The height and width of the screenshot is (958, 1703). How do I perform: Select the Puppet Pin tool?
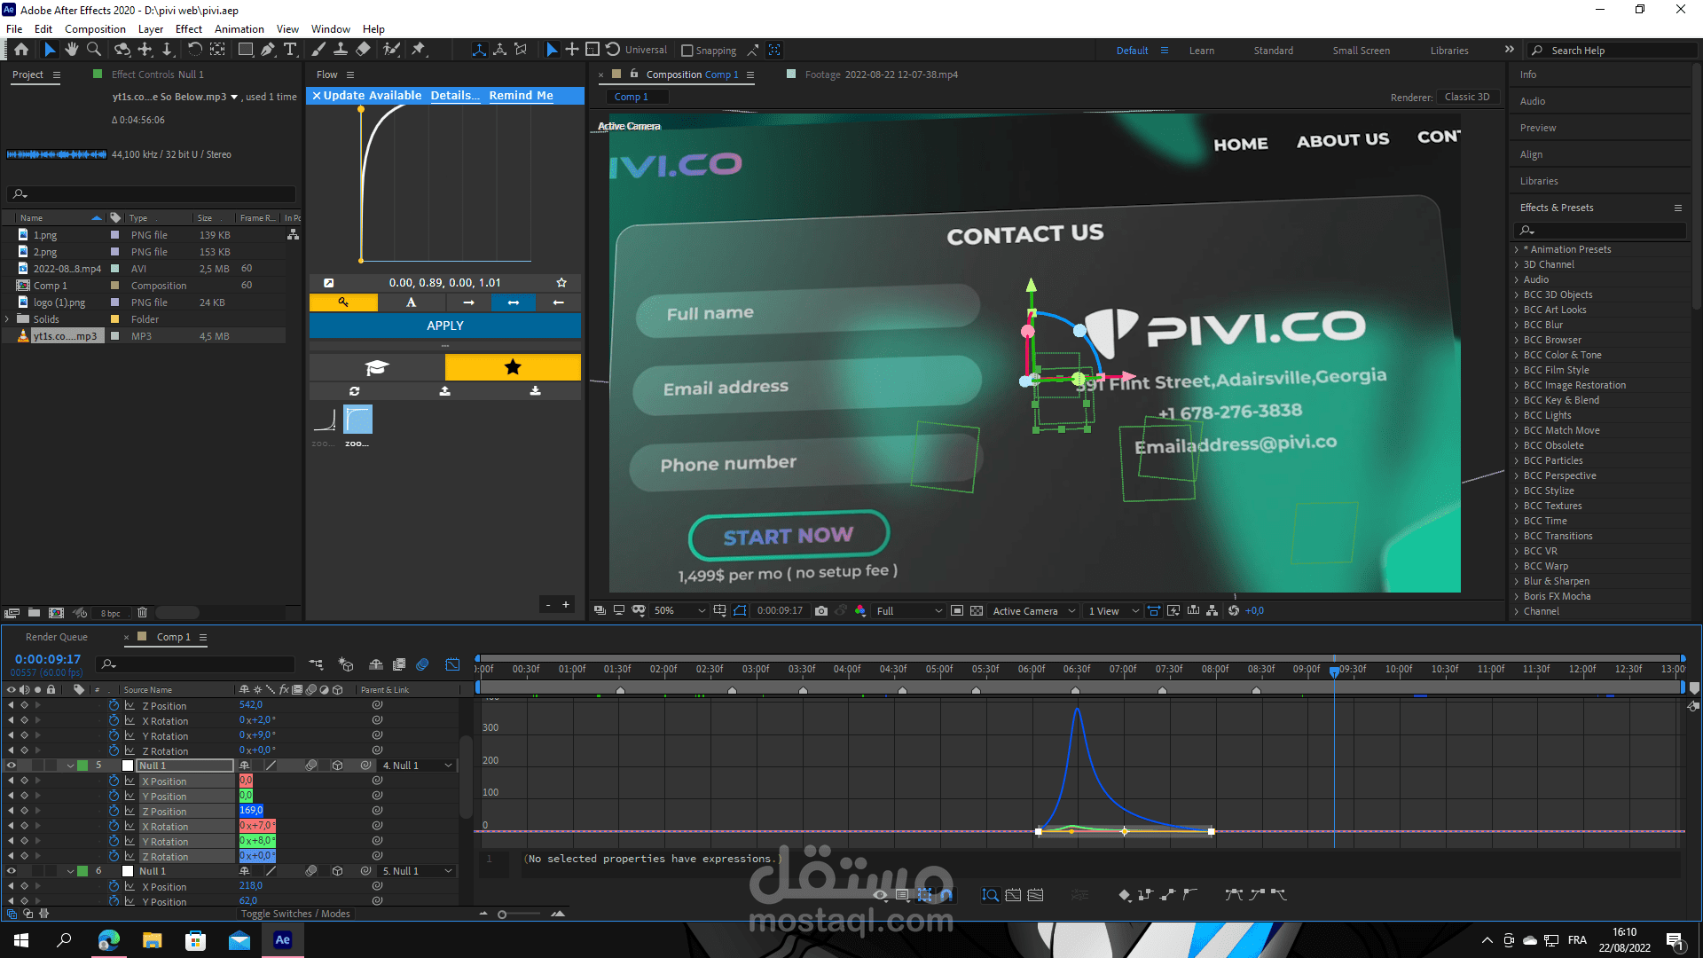[419, 50]
